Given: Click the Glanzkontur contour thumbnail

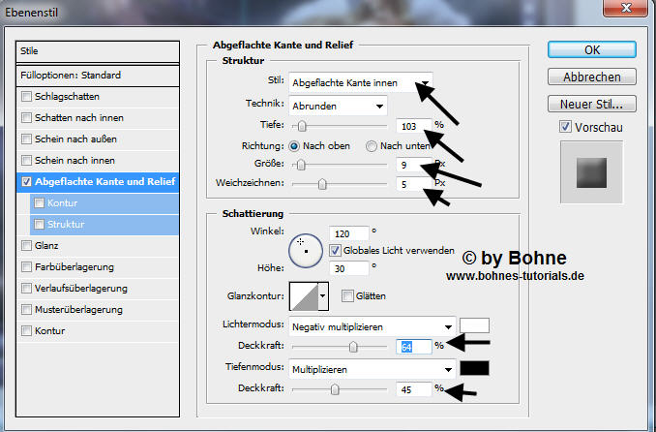Looking at the screenshot, I should (304, 295).
